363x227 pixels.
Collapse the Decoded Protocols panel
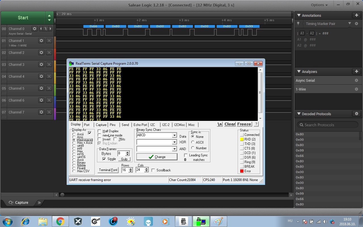tap(299, 114)
